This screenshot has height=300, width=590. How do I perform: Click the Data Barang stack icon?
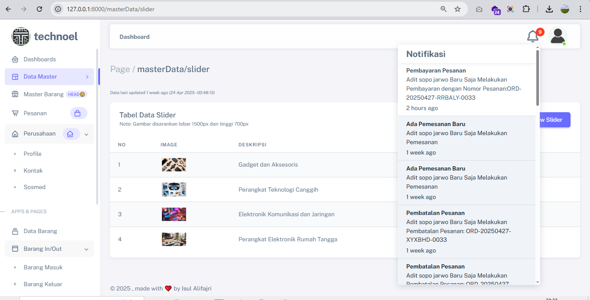(15, 231)
